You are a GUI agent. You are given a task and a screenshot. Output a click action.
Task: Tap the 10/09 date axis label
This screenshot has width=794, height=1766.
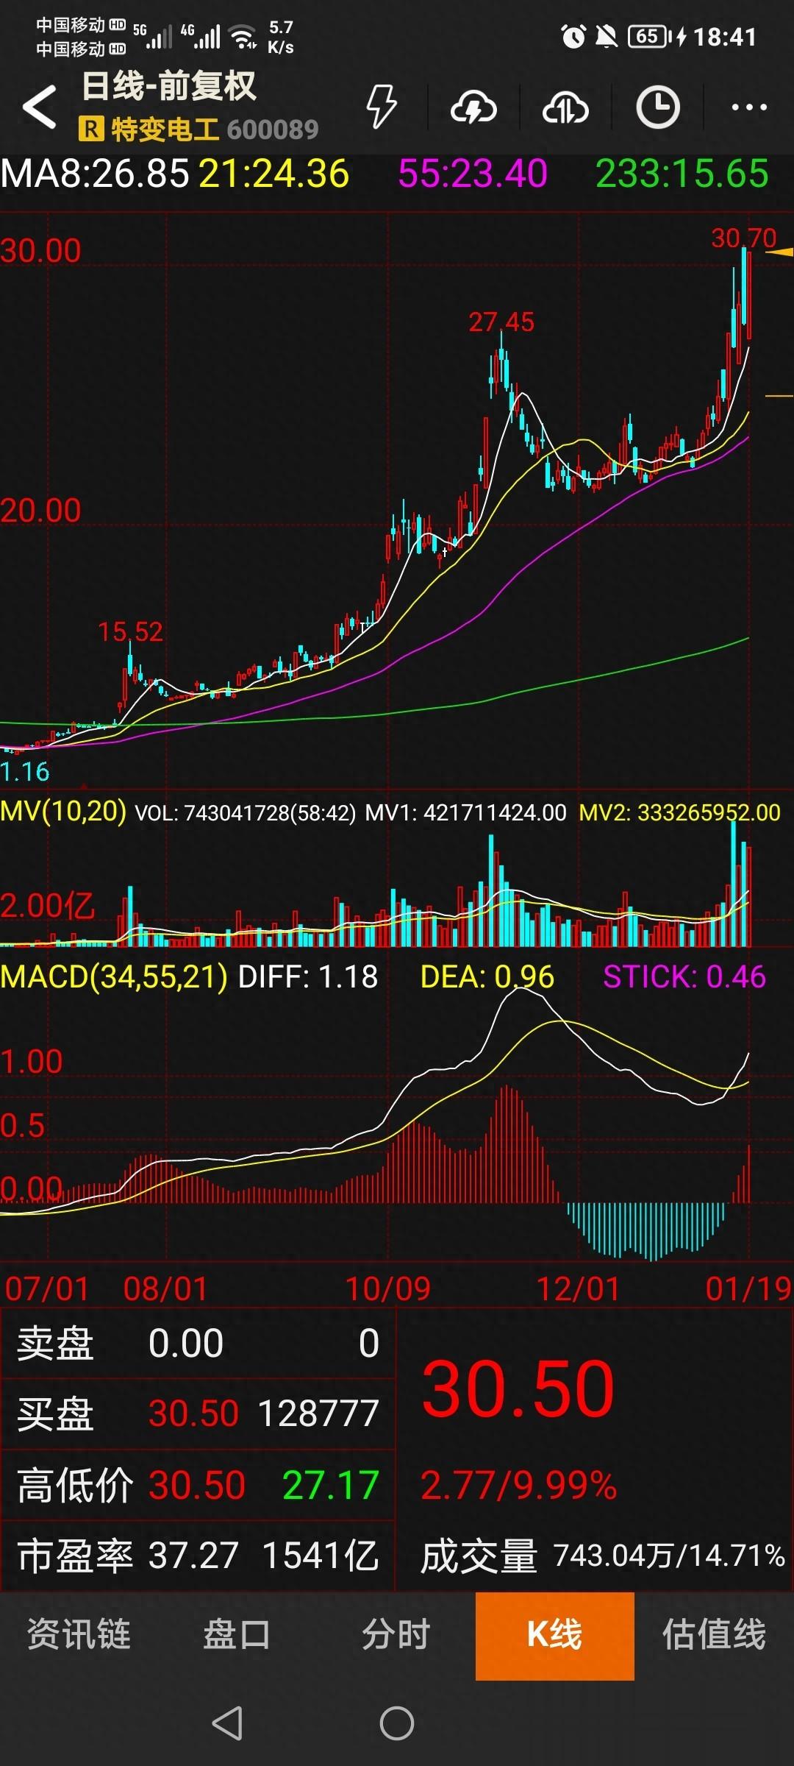(388, 1288)
